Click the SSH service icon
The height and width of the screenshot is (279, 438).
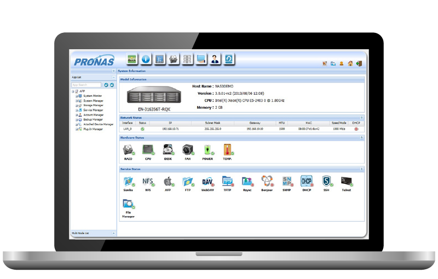click(326, 182)
